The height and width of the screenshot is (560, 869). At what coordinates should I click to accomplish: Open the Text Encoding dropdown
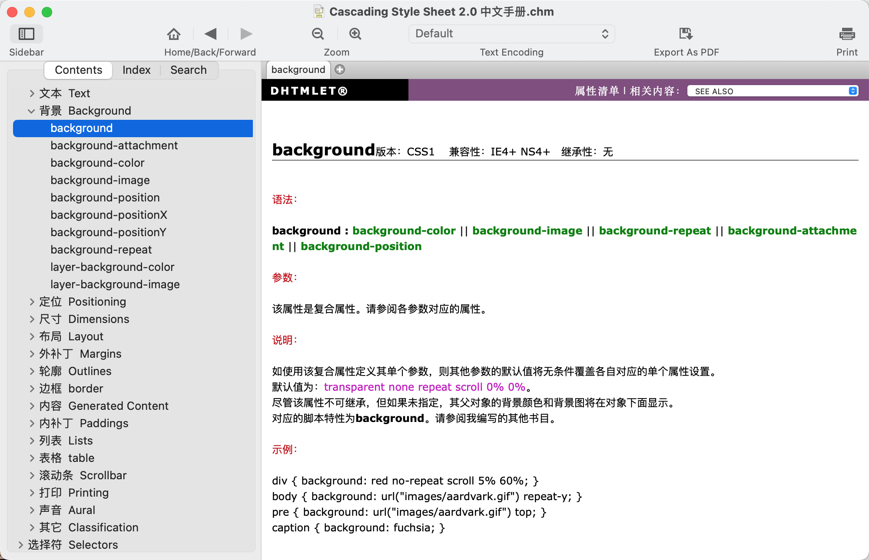click(x=511, y=33)
